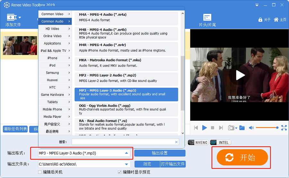289x178 pixels.
Task: Go to home via 主页 house icon
Action: (276, 20)
